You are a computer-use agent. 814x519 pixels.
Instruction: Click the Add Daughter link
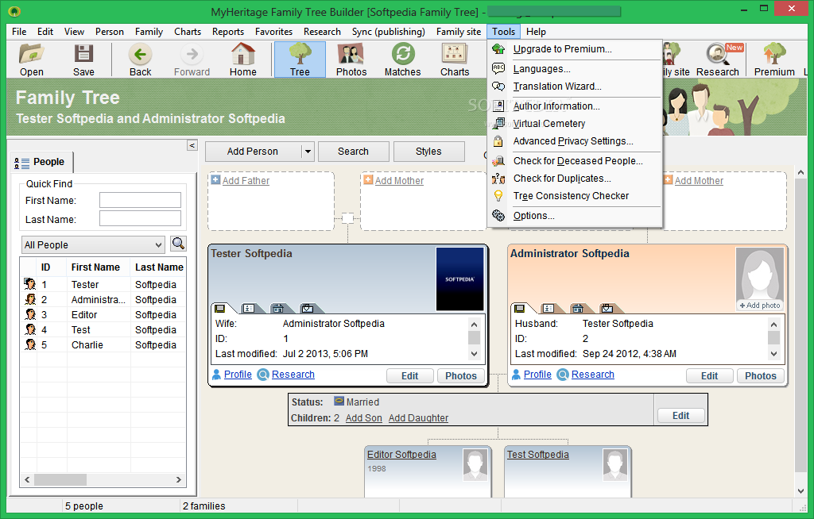pyautogui.click(x=418, y=418)
